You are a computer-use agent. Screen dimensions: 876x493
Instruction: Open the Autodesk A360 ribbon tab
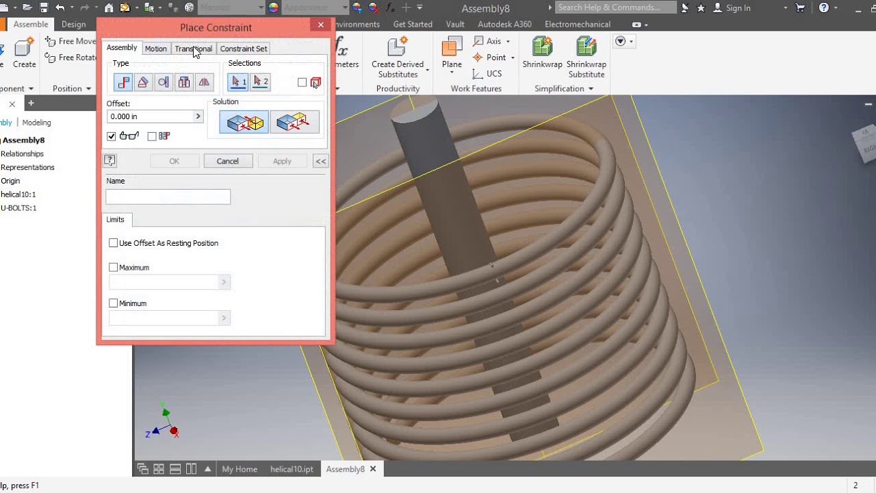[x=504, y=24]
